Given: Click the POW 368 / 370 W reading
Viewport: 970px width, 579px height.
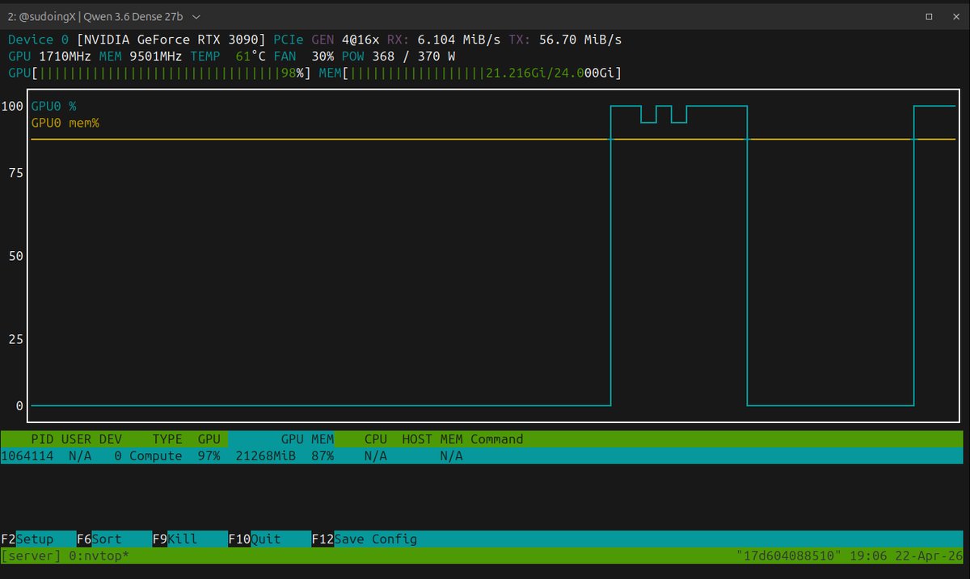Looking at the screenshot, I should (x=399, y=57).
